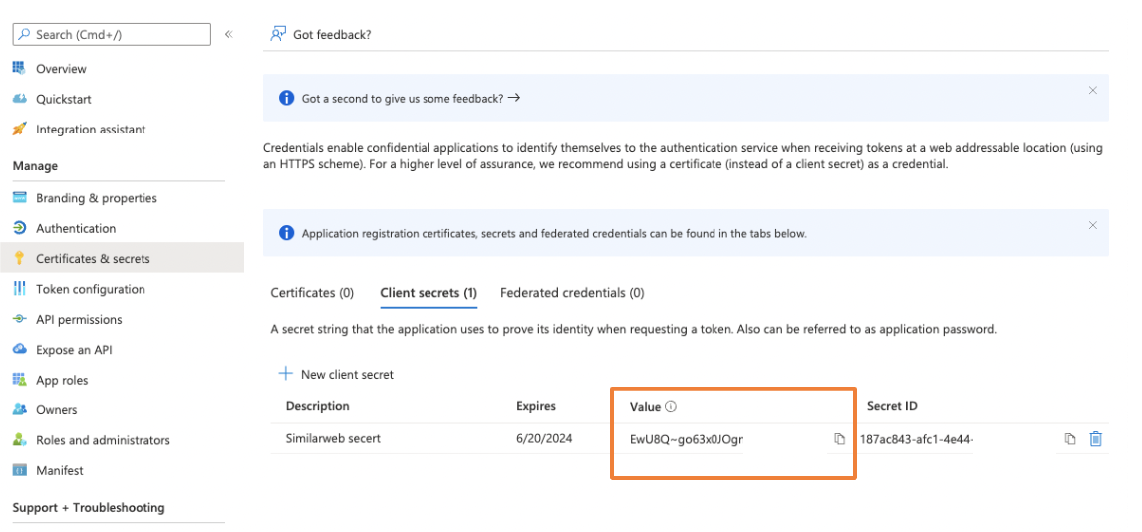The width and height of the screenshot is (1142, 532).
Task: Open the Quickstart page
Action: (x=64, y=99)
